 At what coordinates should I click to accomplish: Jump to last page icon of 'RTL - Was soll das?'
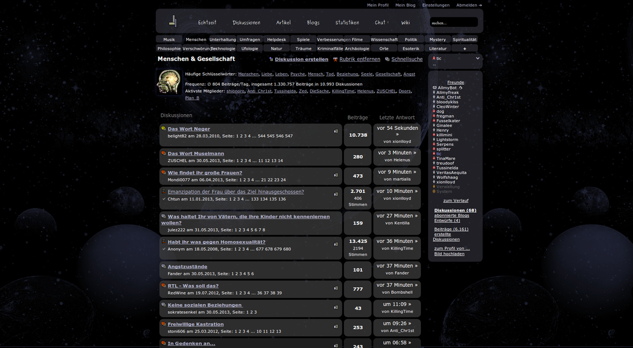click(x=336, y=288)
